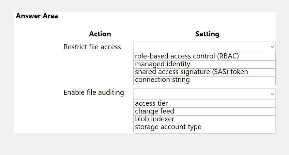Pick shared access signature (SAS) token
This screenshot has width=289, height=155.
(204, 72)
